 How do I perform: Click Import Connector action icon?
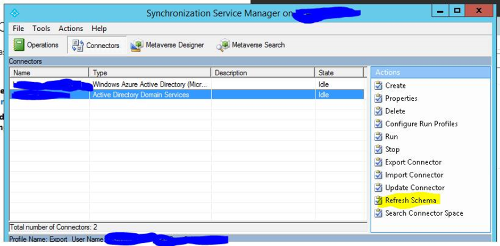click(x=378, y=175)
